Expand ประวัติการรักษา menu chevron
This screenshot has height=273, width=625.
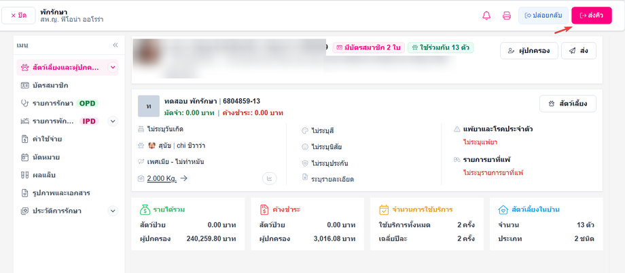[113, 211]
